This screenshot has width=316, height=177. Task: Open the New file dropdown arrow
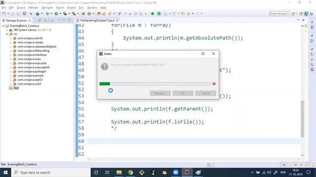coord(8,14)
